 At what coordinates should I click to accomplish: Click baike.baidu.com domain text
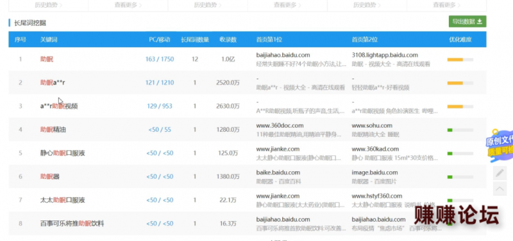pos(278,173)
